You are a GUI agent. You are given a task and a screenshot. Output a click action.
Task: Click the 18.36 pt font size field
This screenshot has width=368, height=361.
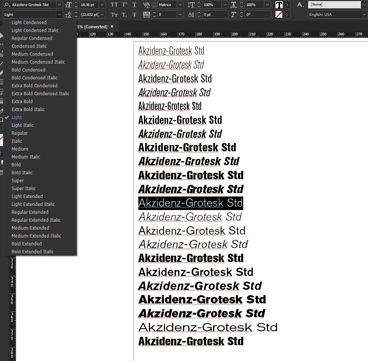click(x=89, y=5)
